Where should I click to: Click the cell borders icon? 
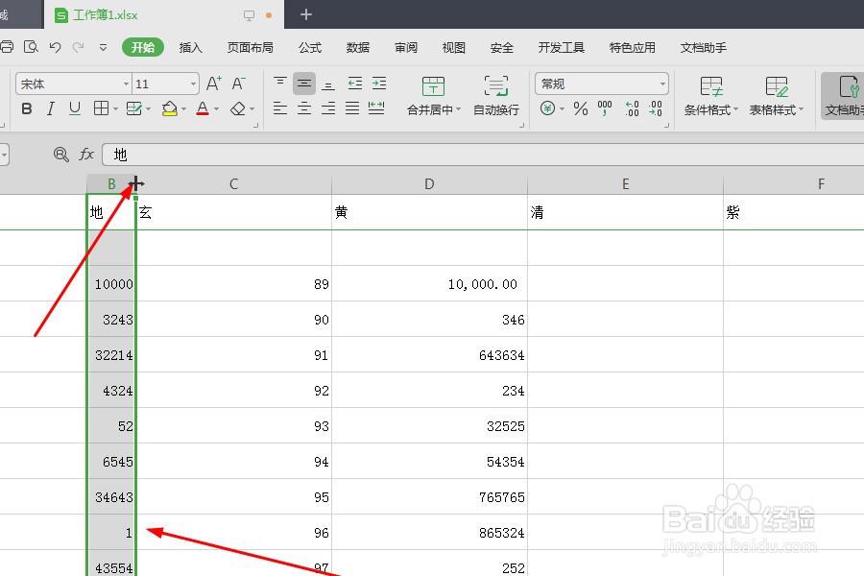(101, 108)
